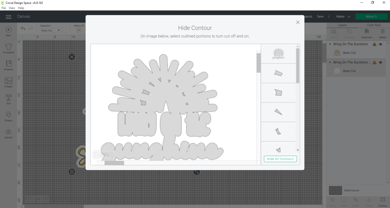Open the hamburger menu beside Canvas
Viewport: 390px width, 208px height.
(x=8, y=17)
